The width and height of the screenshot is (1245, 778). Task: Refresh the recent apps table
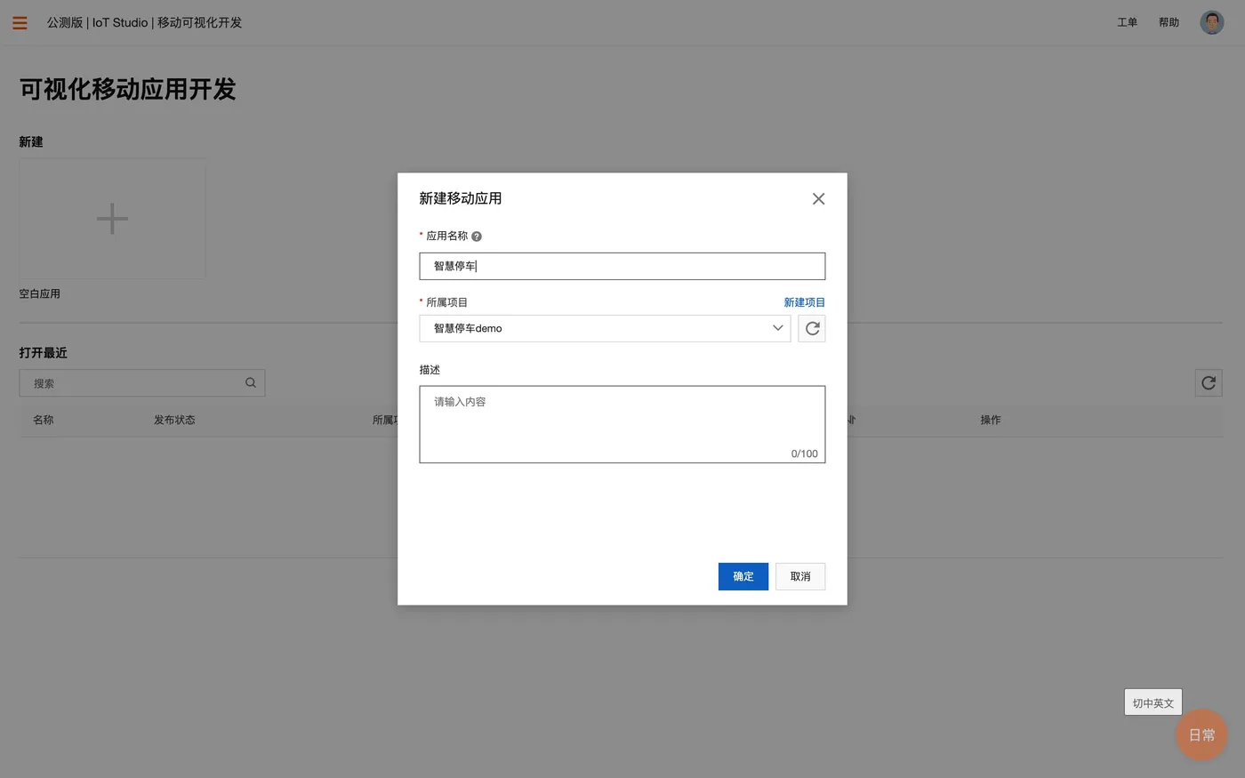[1209, 383]
